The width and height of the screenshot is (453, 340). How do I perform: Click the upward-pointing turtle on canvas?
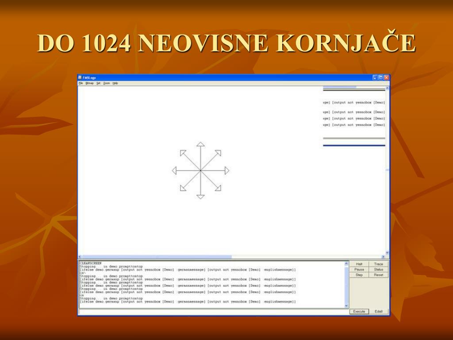[x=200, y=144]
